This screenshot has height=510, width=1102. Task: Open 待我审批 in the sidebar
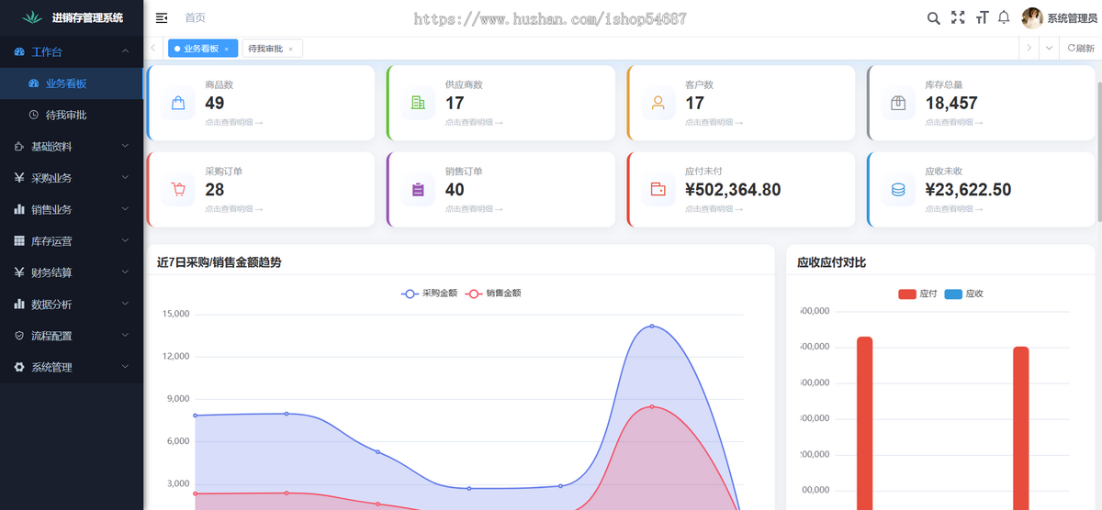coord(72,115)
